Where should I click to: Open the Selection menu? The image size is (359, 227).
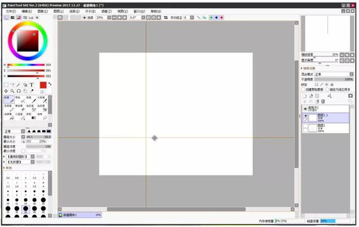[x=74, y=11]
